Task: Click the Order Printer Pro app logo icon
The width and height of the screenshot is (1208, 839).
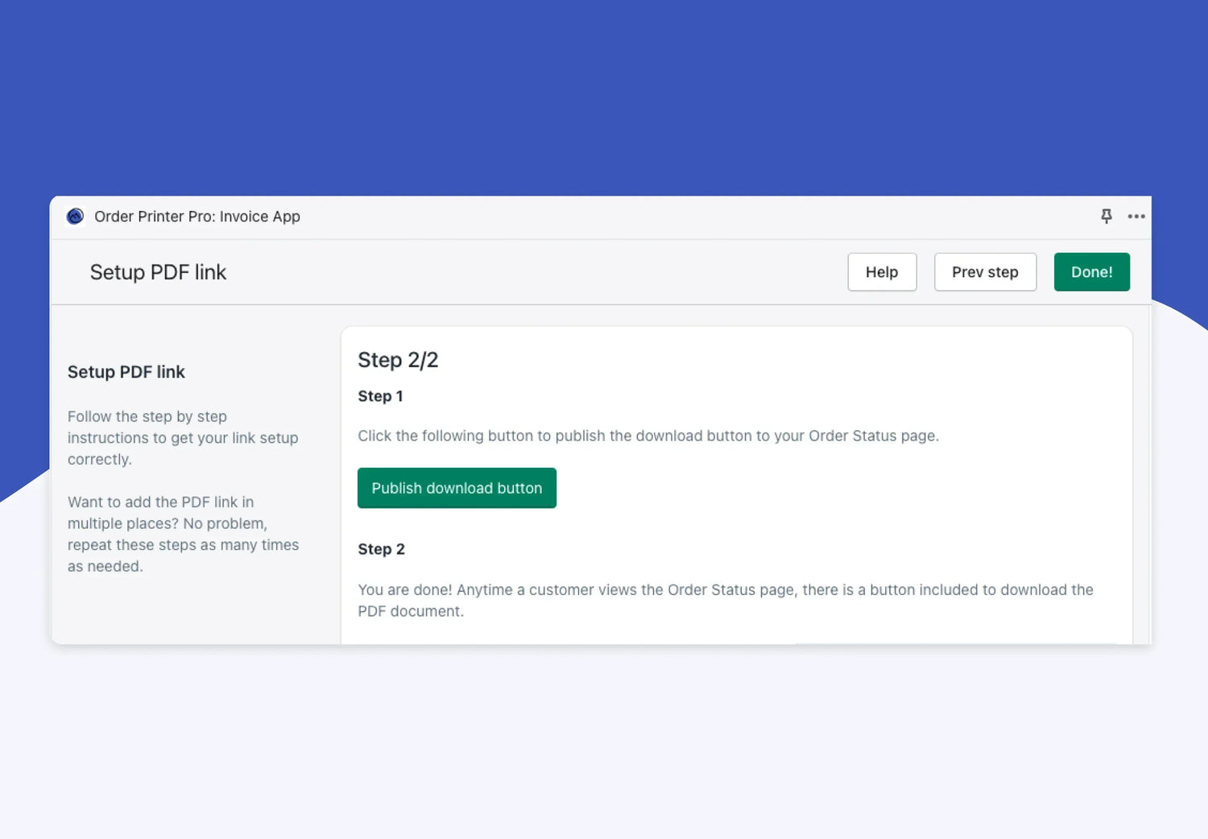Action: pos(75,216)
